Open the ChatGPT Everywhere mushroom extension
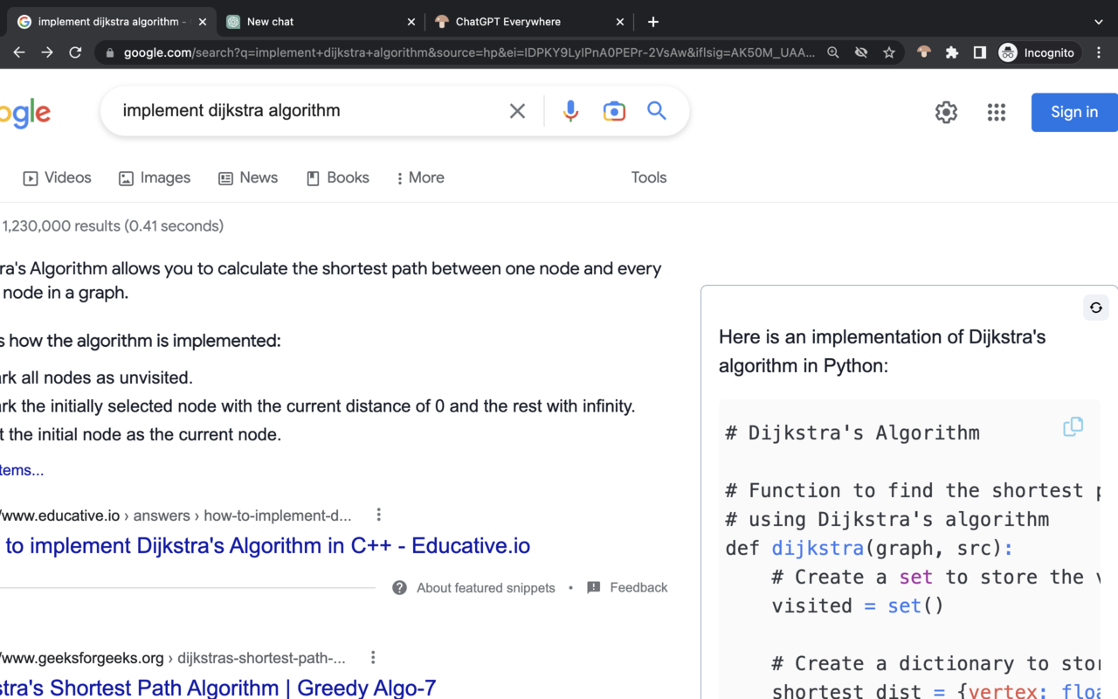Screen dimensions: 1118x699 click(923, 52)
